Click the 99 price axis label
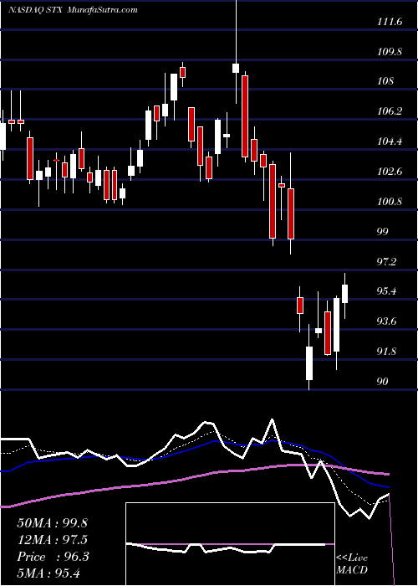 pos(383,231)
